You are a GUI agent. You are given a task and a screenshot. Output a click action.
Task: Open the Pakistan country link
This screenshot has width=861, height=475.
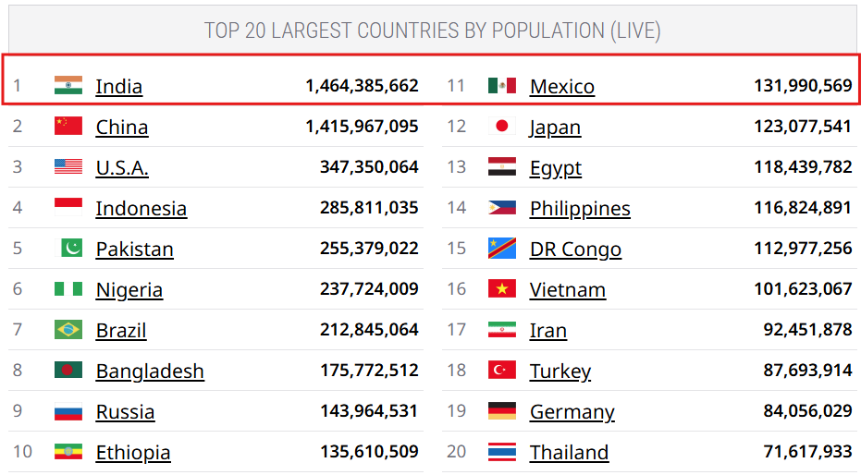[x=134, y=250]
